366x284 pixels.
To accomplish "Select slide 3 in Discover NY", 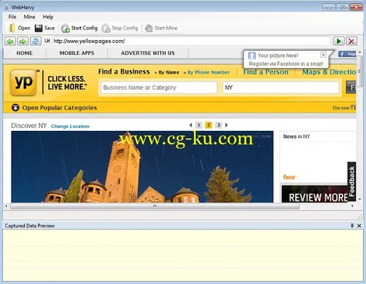I will pos(218,125).
